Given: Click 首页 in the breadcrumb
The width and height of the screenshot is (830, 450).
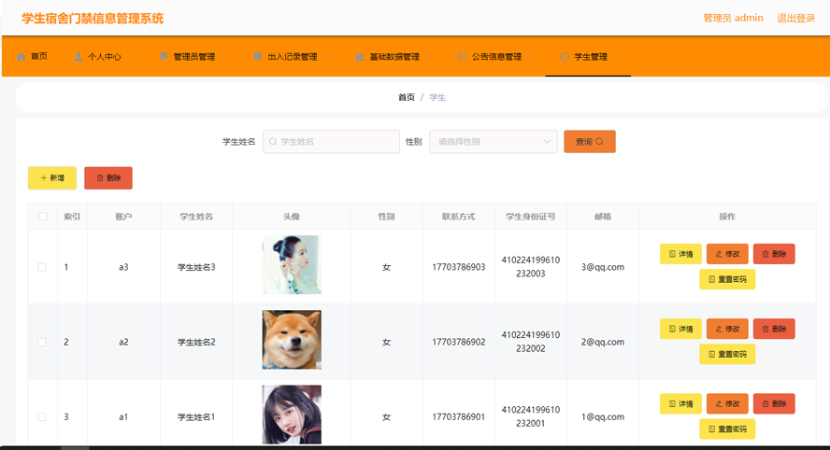Looking at the screenshot, I should 407,97.
